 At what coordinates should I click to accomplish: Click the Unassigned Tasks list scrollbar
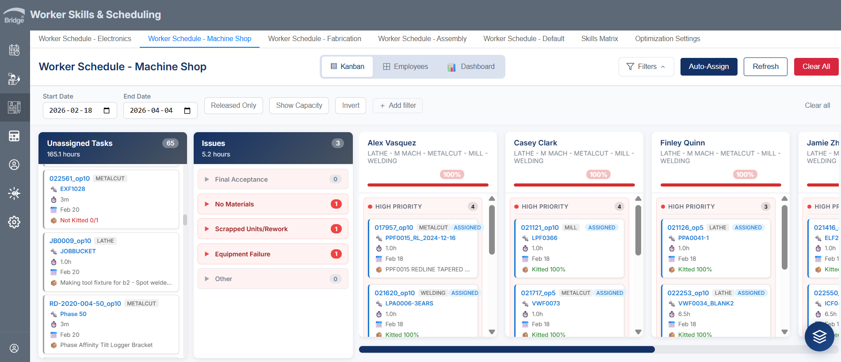pyautogui.click(x=185, y=220)
